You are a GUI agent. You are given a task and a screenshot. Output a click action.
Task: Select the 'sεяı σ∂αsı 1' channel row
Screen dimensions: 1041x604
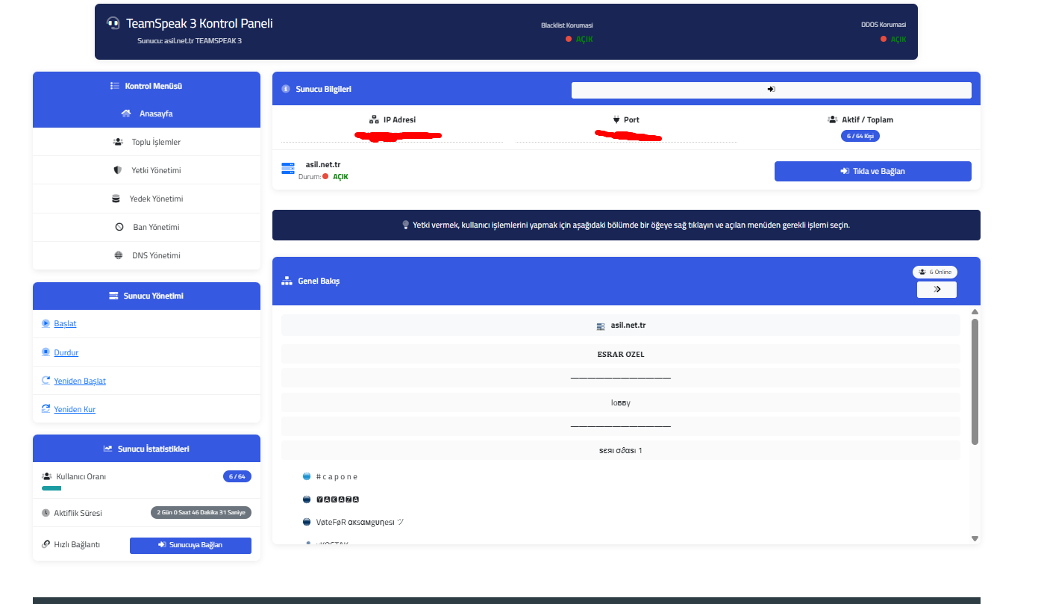(621, 450)
